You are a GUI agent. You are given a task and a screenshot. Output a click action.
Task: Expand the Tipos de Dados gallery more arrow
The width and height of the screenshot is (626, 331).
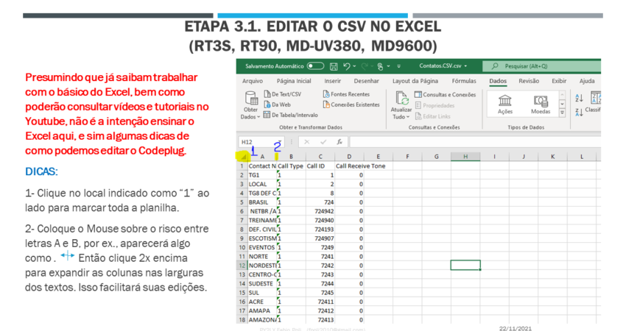pos(562,113)
